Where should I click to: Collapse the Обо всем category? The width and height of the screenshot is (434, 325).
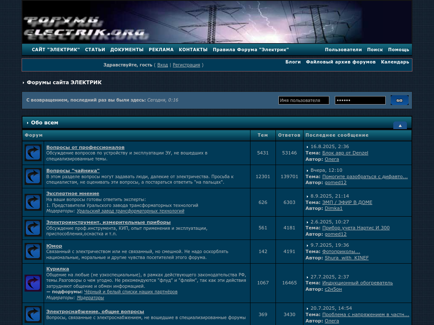[400, 125]
